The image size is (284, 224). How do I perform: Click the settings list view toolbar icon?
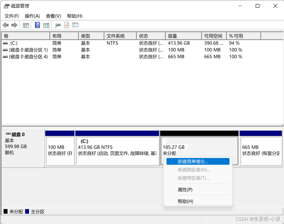coord(75,25)
